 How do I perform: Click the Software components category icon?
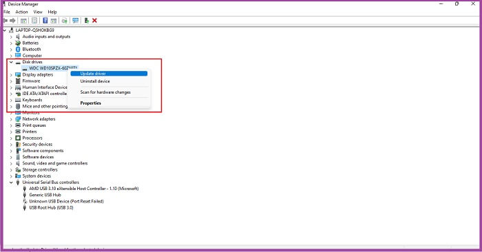click(18, 151)
